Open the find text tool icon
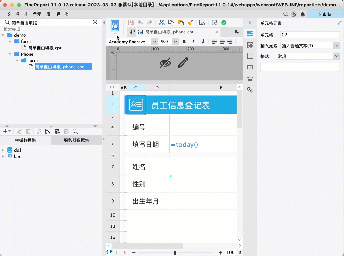The image size is (344, 256). click(202, 23)
